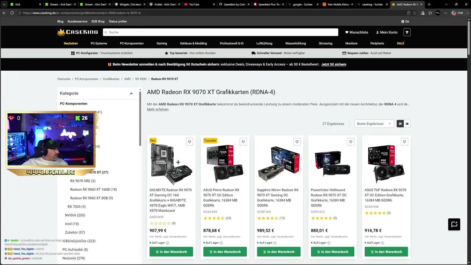Go back in browser history
Image resolution: width=471 pixels, height=265 pixels.
pos(4,13)
